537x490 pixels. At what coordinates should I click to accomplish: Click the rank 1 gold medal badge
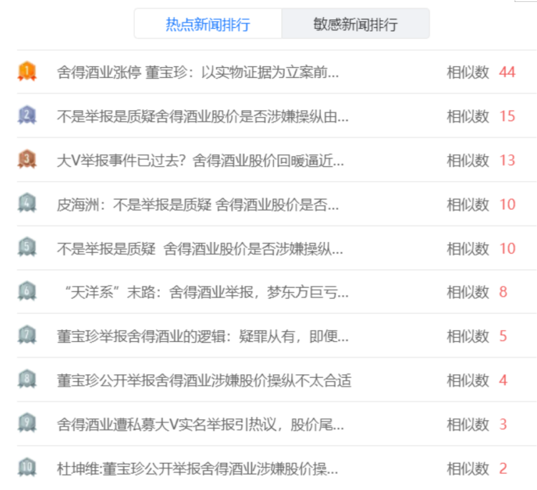tap(27, 71)
